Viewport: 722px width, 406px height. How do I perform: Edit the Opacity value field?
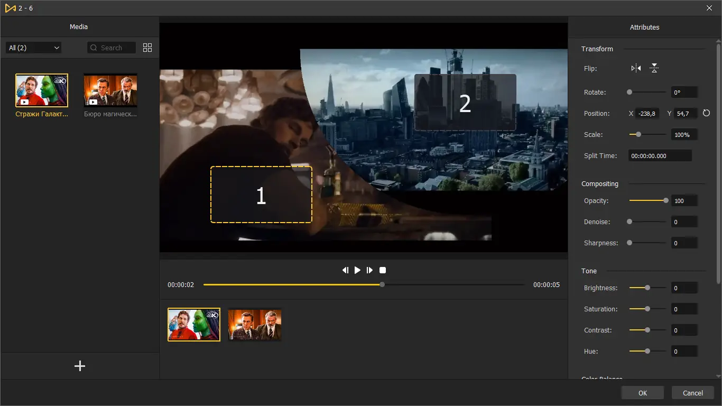pos(684,200)
